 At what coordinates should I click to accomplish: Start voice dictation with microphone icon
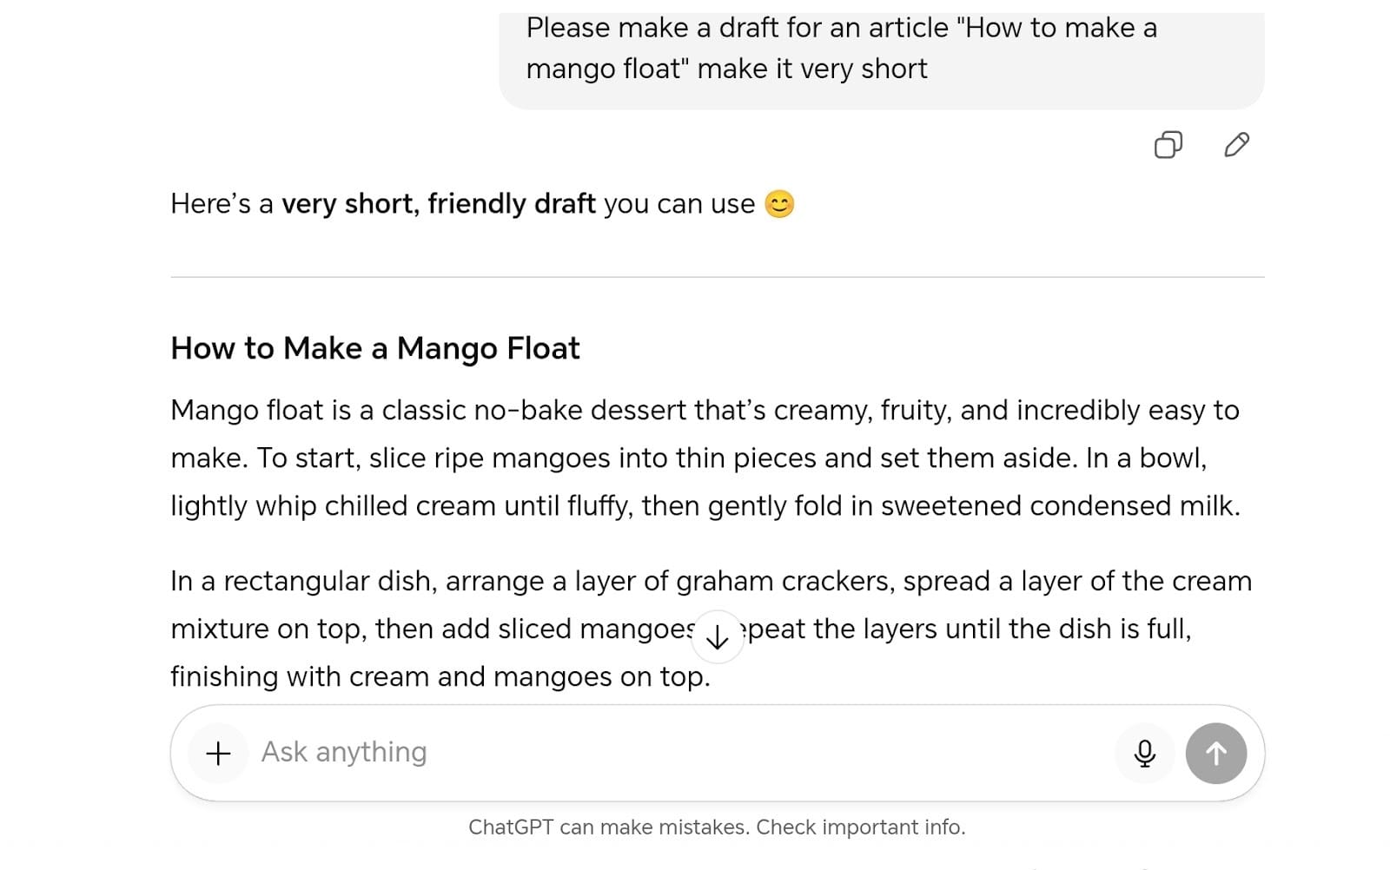(1144, 753)
